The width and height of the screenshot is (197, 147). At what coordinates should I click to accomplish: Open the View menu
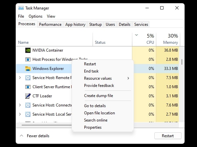coord(51,16)
